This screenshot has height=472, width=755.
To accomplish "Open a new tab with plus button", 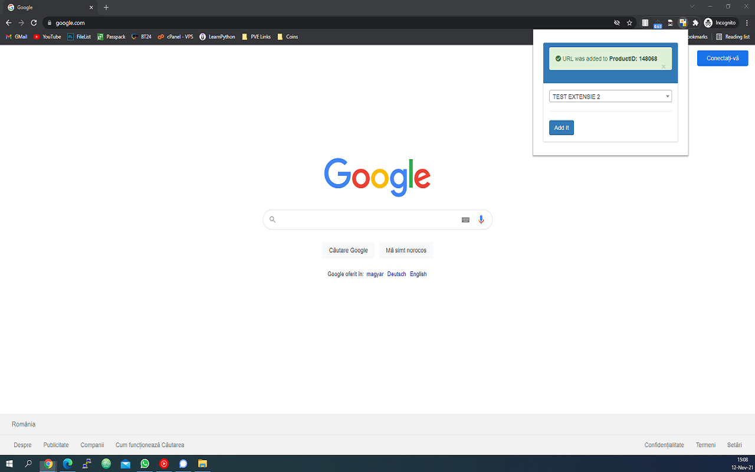I will pyautogui.click(x=106, y=7).
